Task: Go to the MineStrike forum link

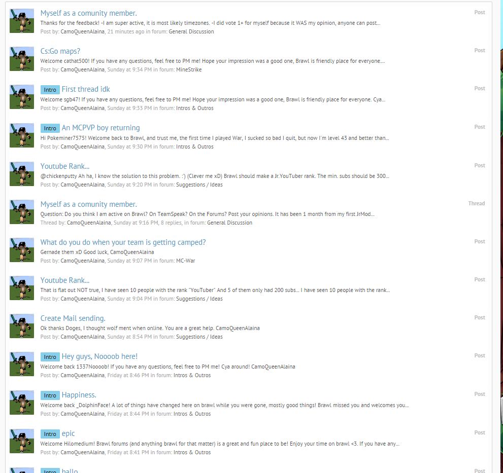Action: tap(189, 69)
